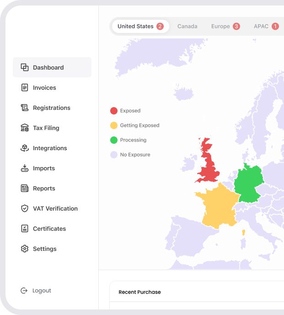The width and height of the screenshot is (284, 315).
Task: Select the red United Kingdom on the map
Action: [x=209, y=170]
